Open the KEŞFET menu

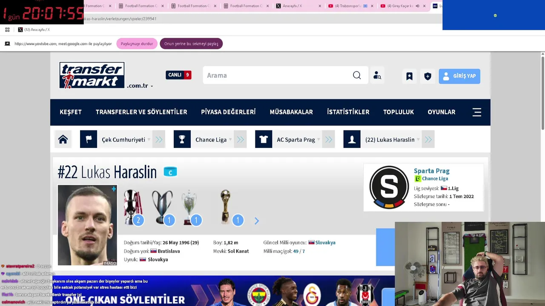click(x=71, y=112)
